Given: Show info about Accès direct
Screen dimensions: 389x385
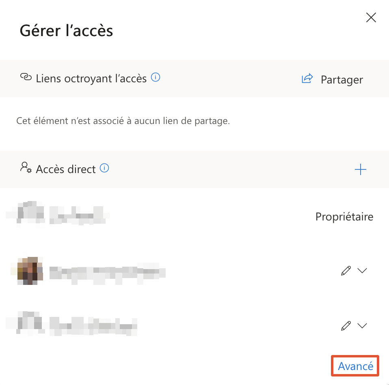Looking at the screenshot, I should click(x=104, y=168).
